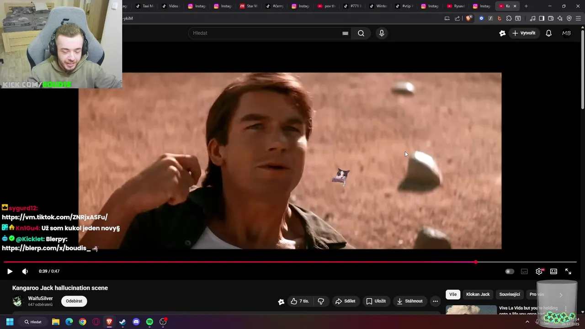The height and width of the screenshot is (329, 585).
Task: Switch to the Taxi browser tab
Action: click(x=145, y=6)
